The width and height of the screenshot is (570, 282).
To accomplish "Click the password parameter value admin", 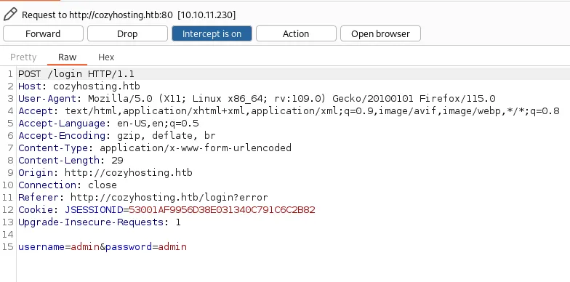I will (x=172, y=247).
